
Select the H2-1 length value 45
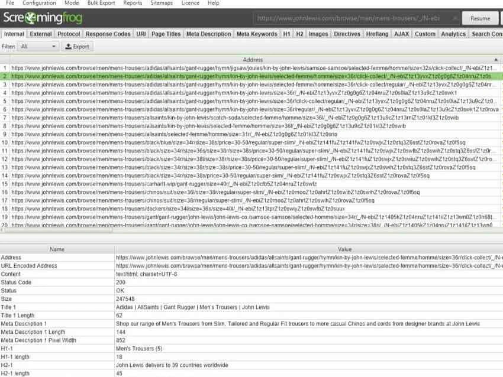click(119, 373)
